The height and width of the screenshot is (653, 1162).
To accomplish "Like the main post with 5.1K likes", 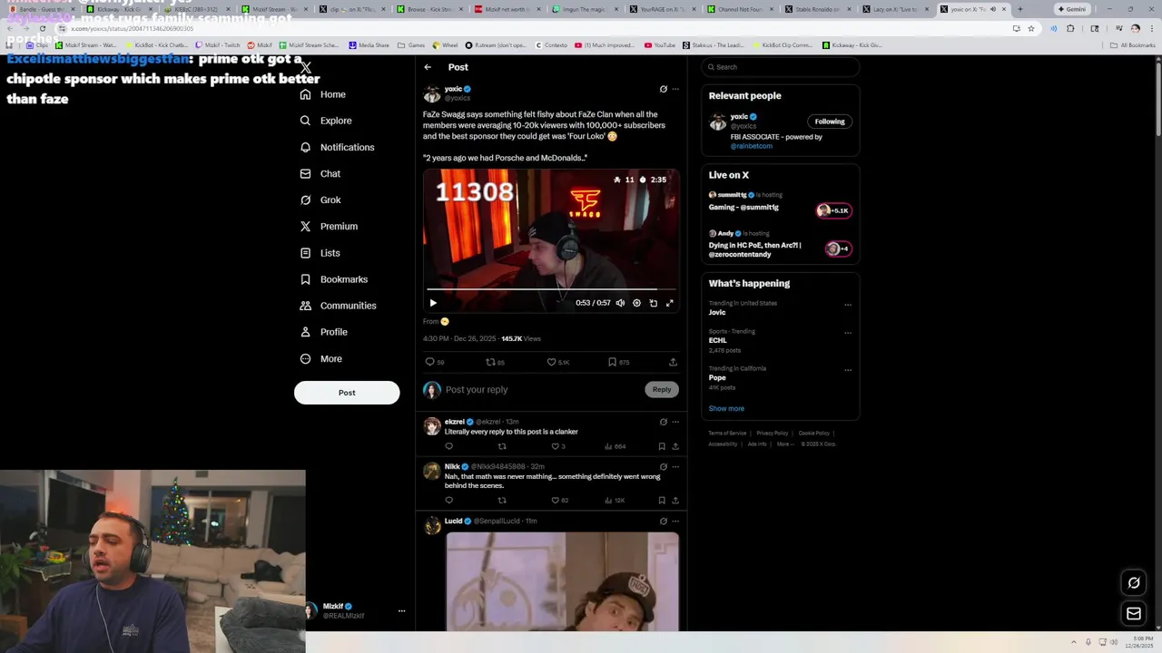I will tap(557, 362).
